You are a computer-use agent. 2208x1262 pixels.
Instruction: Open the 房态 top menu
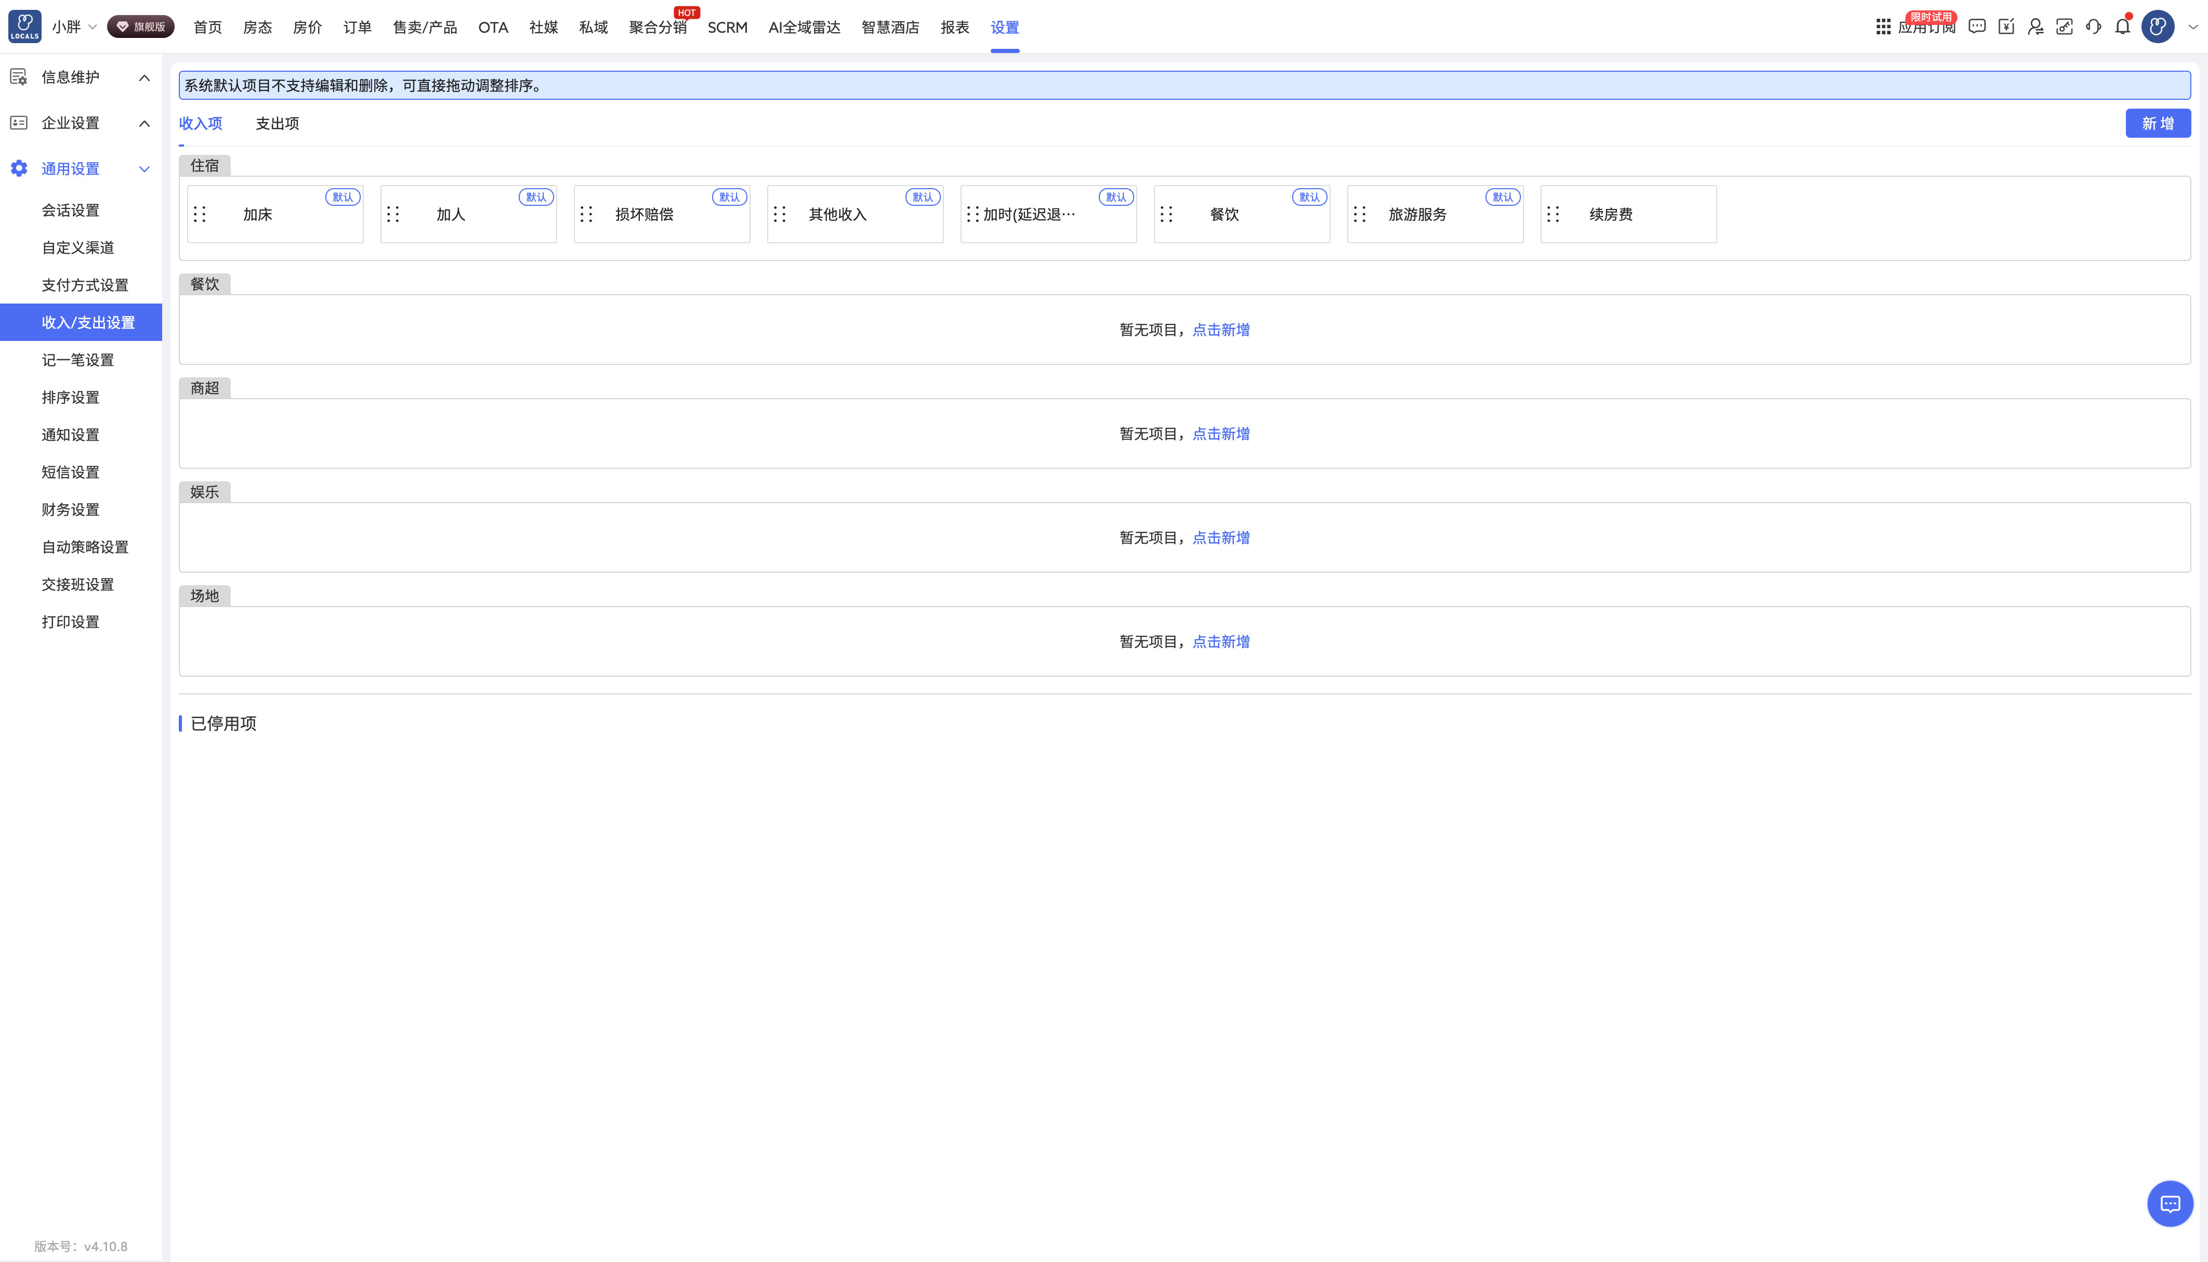pos(257,27)
